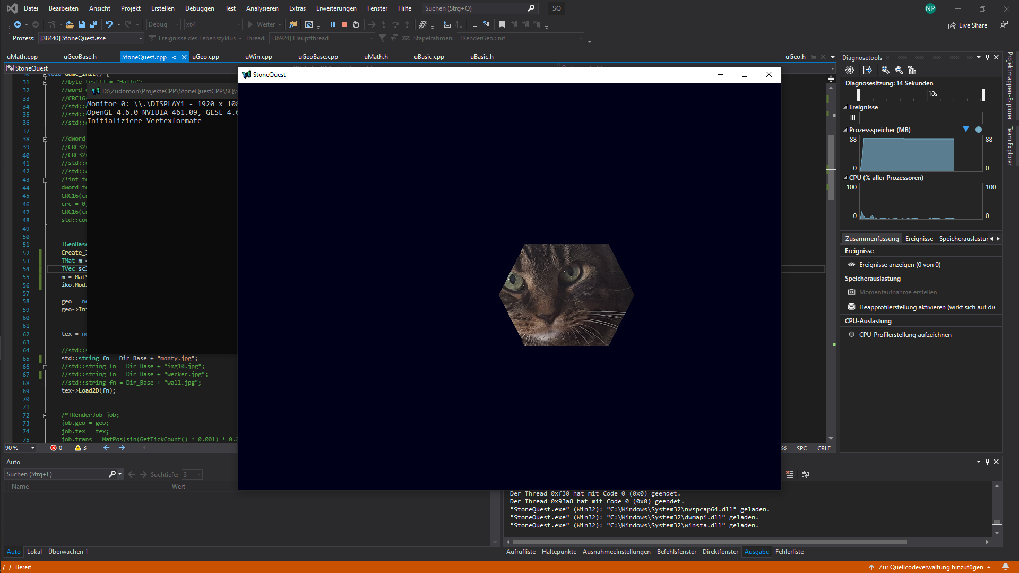1019x573 pixels.
Task: Open the Debuggen menu
Action: [x=200, y=8]
